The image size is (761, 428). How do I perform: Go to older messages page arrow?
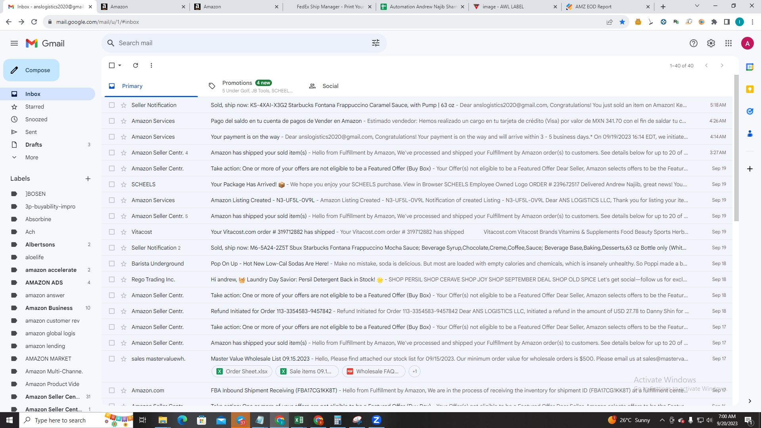click(x=722, y=65)
